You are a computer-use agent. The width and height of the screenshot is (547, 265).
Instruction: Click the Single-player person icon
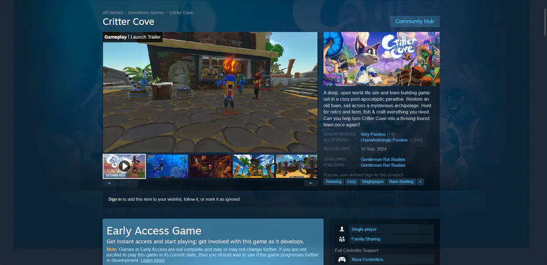342,229
